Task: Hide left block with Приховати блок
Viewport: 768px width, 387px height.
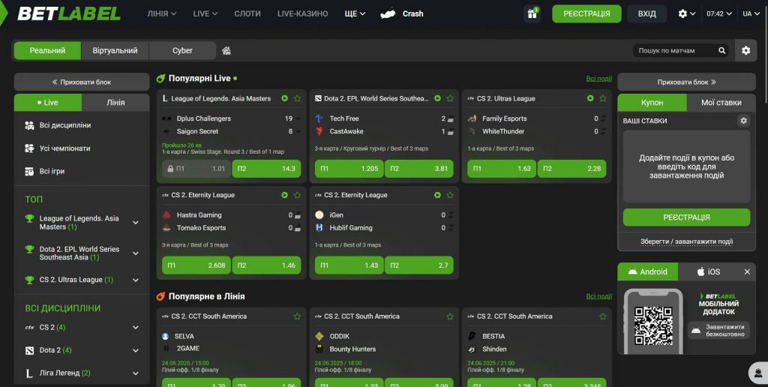Action: coord(82,82)
